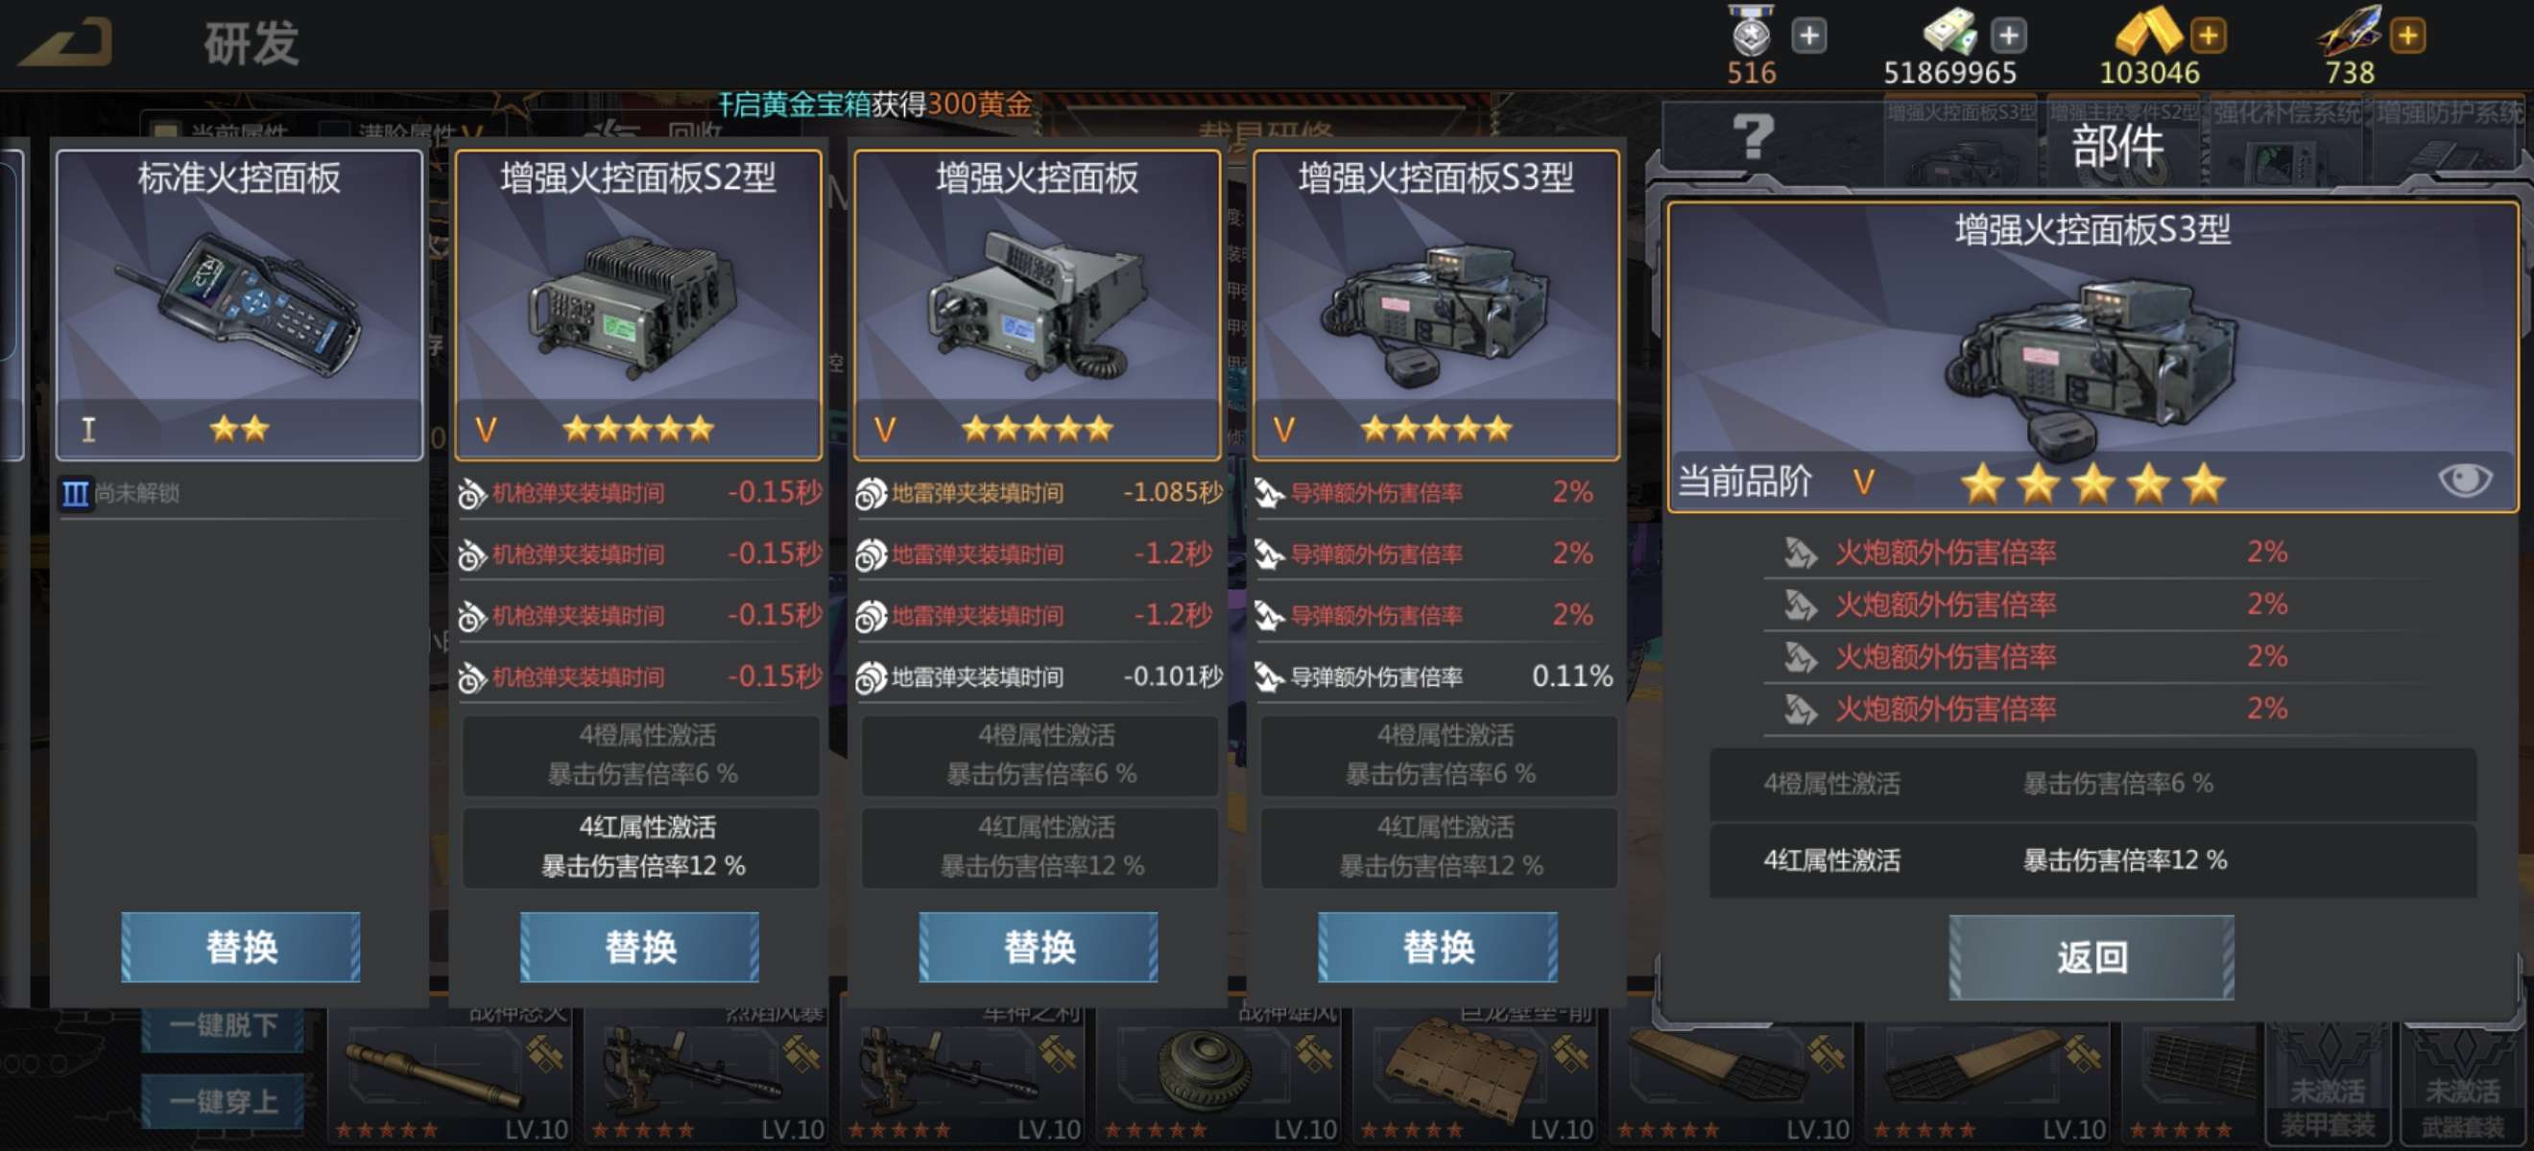Click 返回 button in 部件 panel

(2092, 956)
